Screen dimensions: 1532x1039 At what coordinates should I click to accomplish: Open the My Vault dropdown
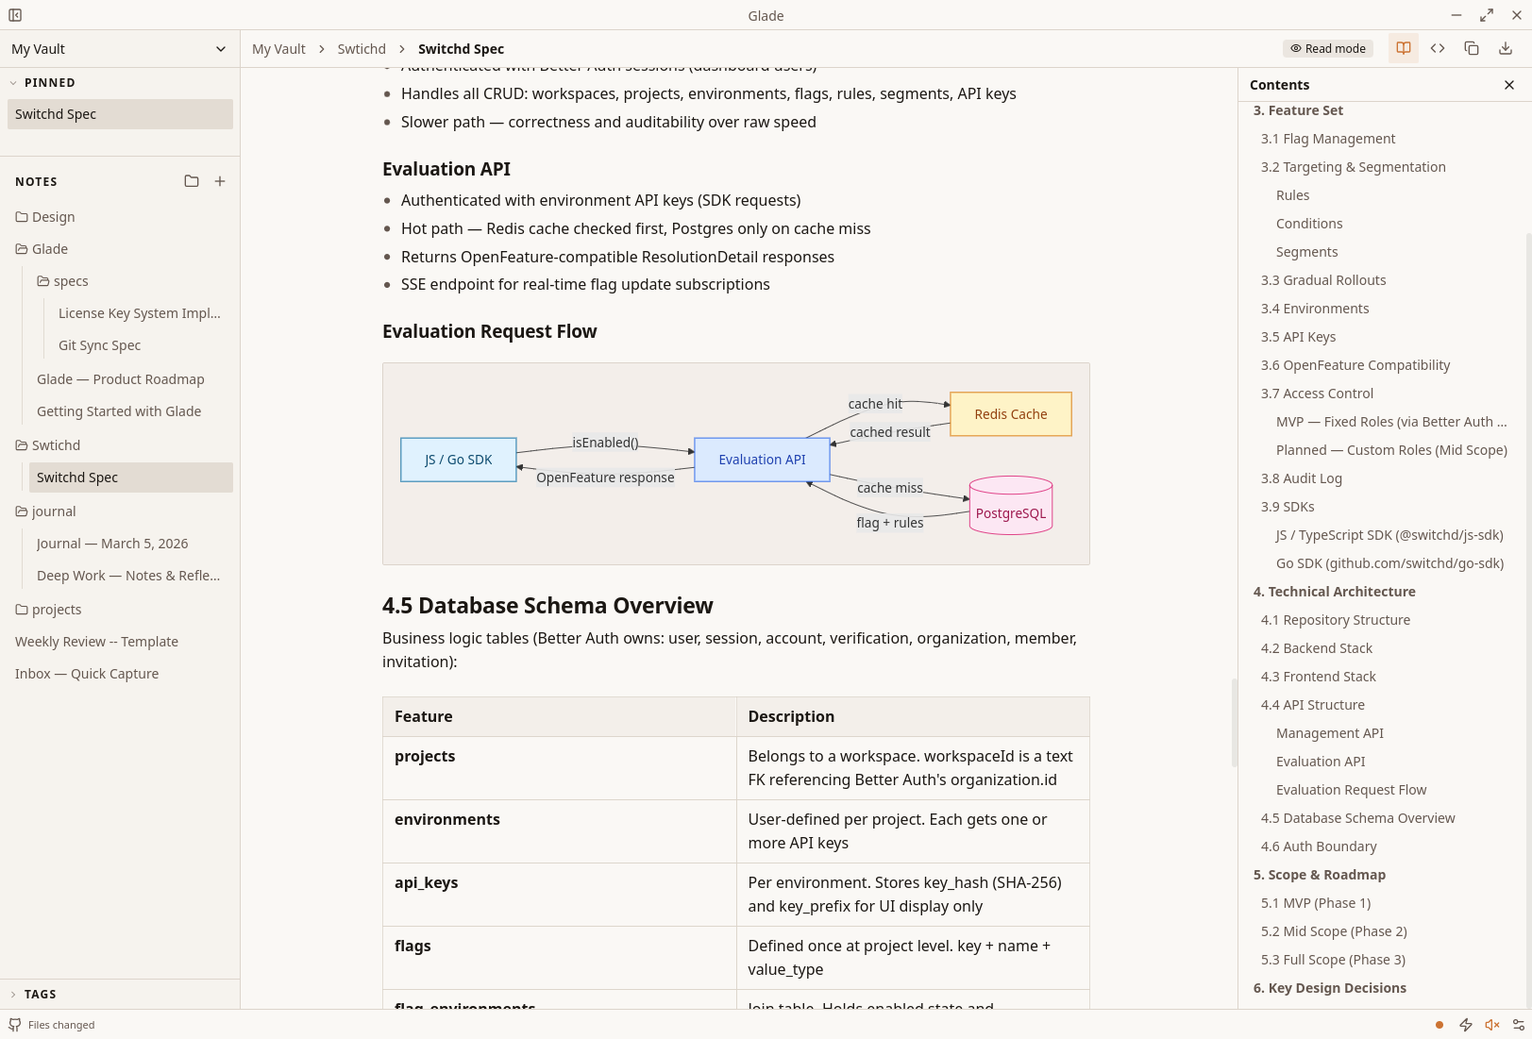[120, 49]
